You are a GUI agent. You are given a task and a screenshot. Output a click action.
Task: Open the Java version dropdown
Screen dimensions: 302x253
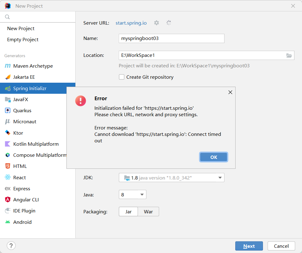pyautogui.click(x=133, y=195)
